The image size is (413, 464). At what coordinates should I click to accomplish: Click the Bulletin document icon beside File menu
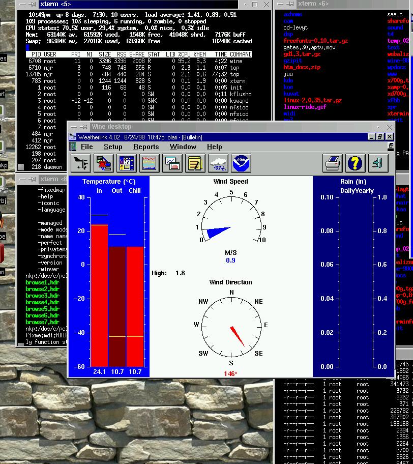click(x=73, y=147)
